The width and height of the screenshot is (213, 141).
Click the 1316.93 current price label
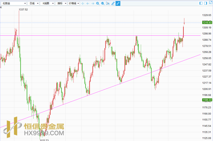pyautogui.click(x=207, y=23)
